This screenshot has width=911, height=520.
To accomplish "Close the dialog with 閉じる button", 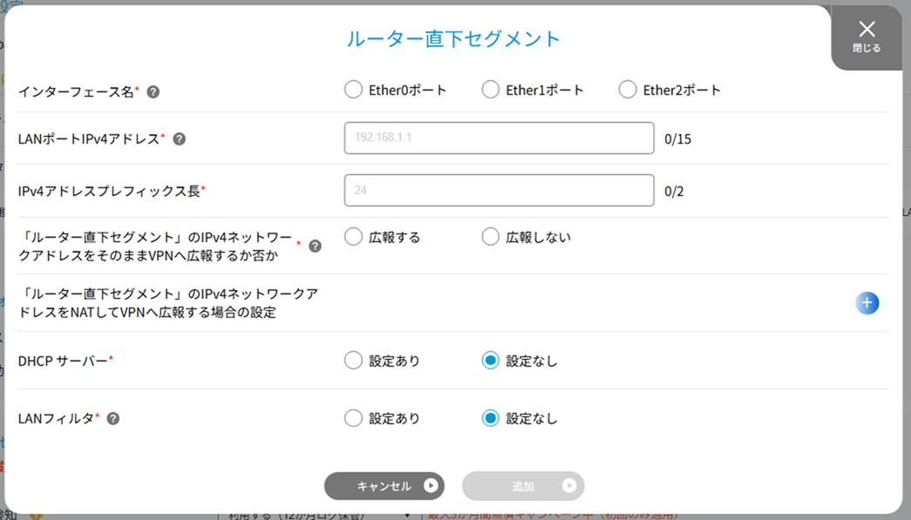I will 866,37.
